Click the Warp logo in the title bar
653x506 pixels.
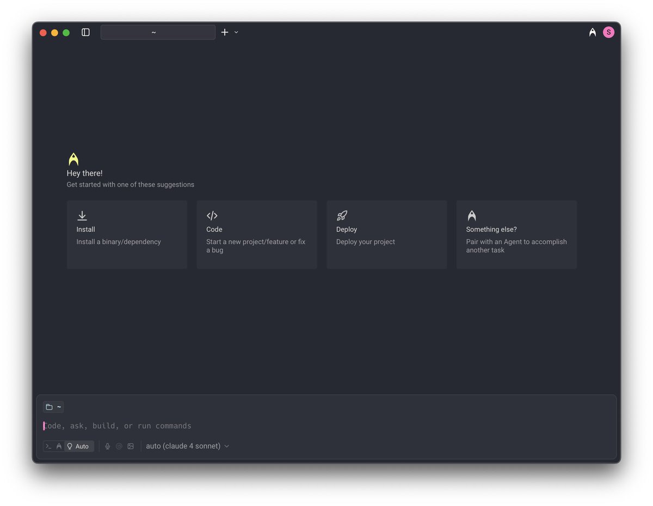(x=592, y=32)
